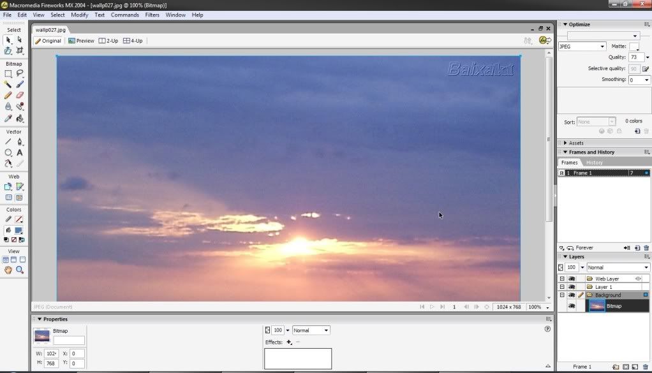Screen dimensions: 652x373
Task: Activate the Hand tool
Action: [x=8, y=270]
